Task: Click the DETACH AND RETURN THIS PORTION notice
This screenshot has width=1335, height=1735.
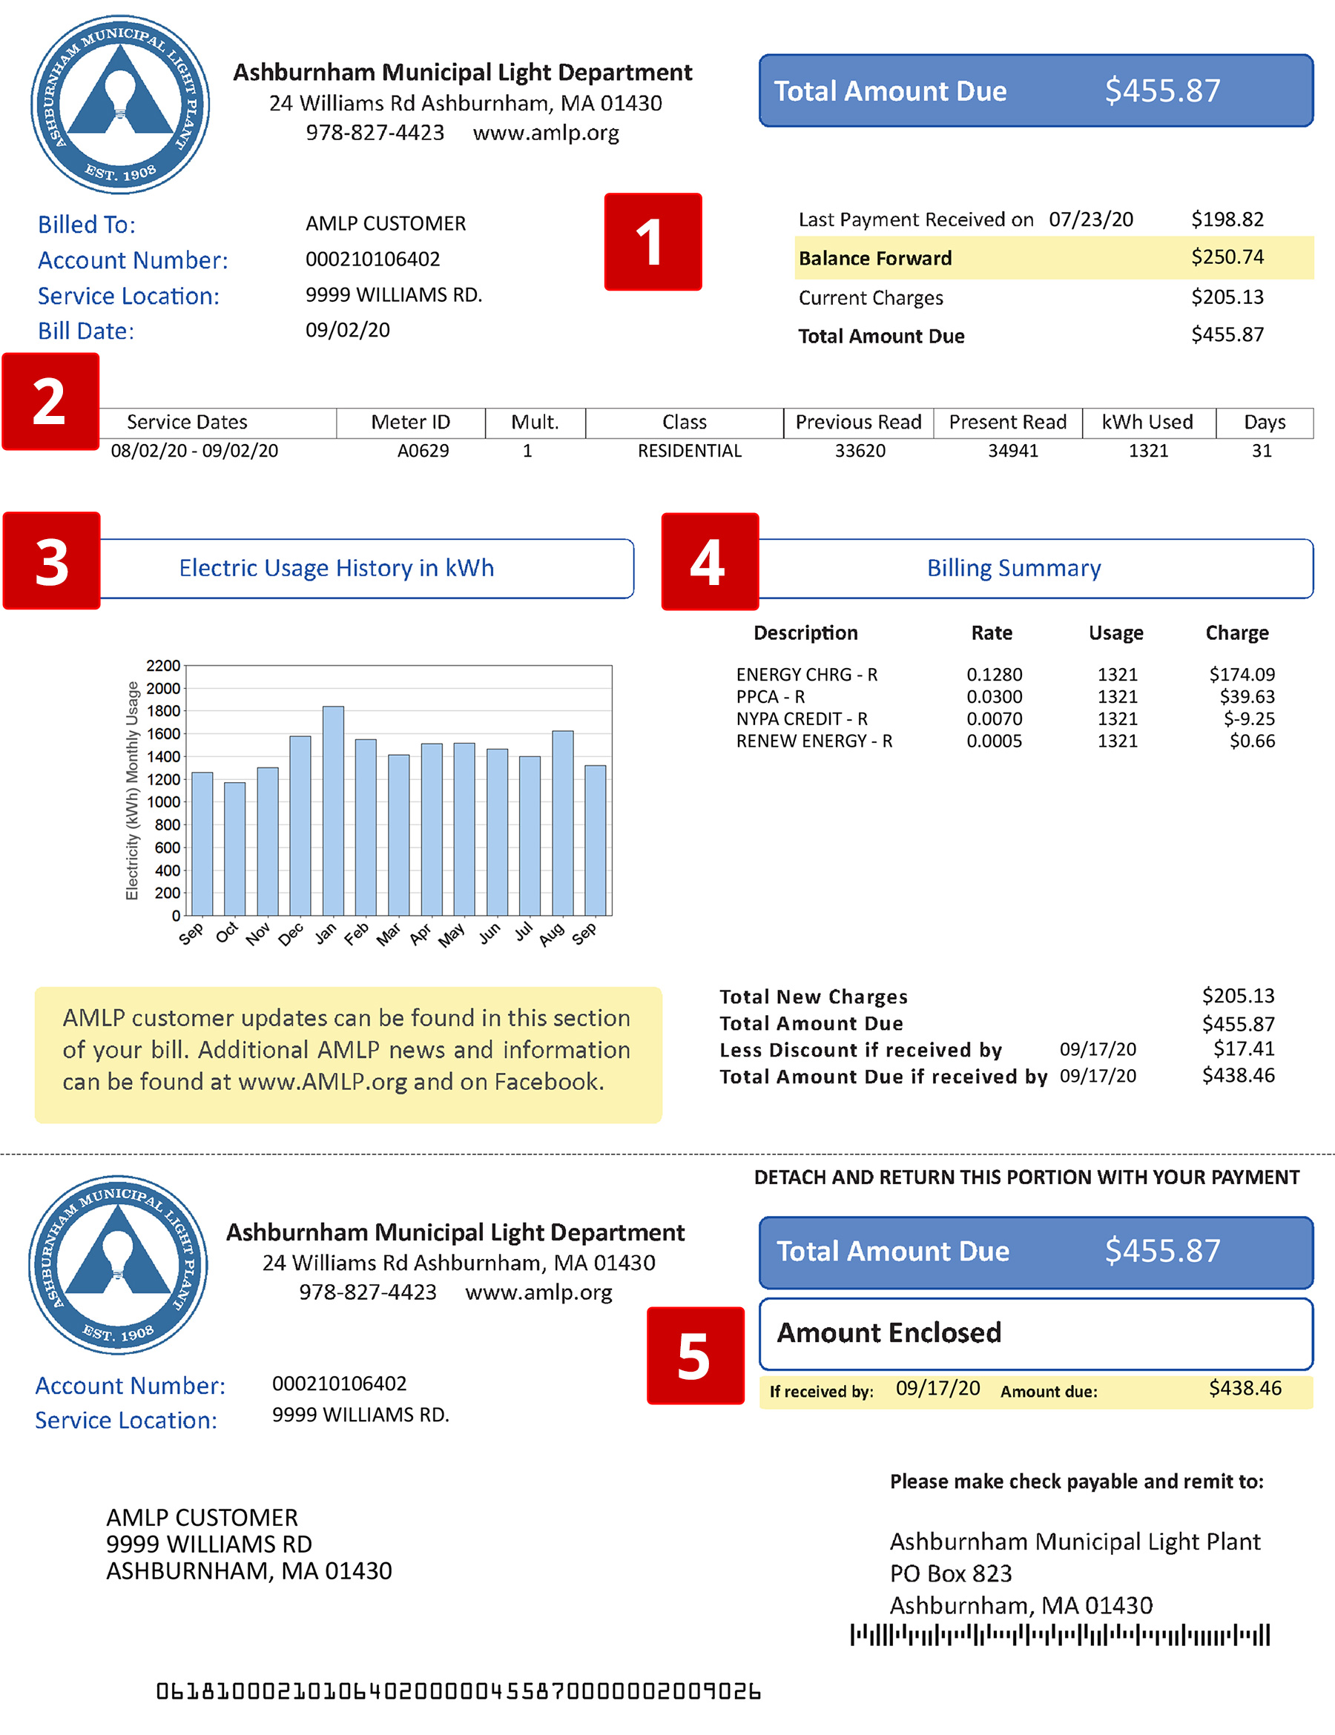Action: point(1026,1177)
